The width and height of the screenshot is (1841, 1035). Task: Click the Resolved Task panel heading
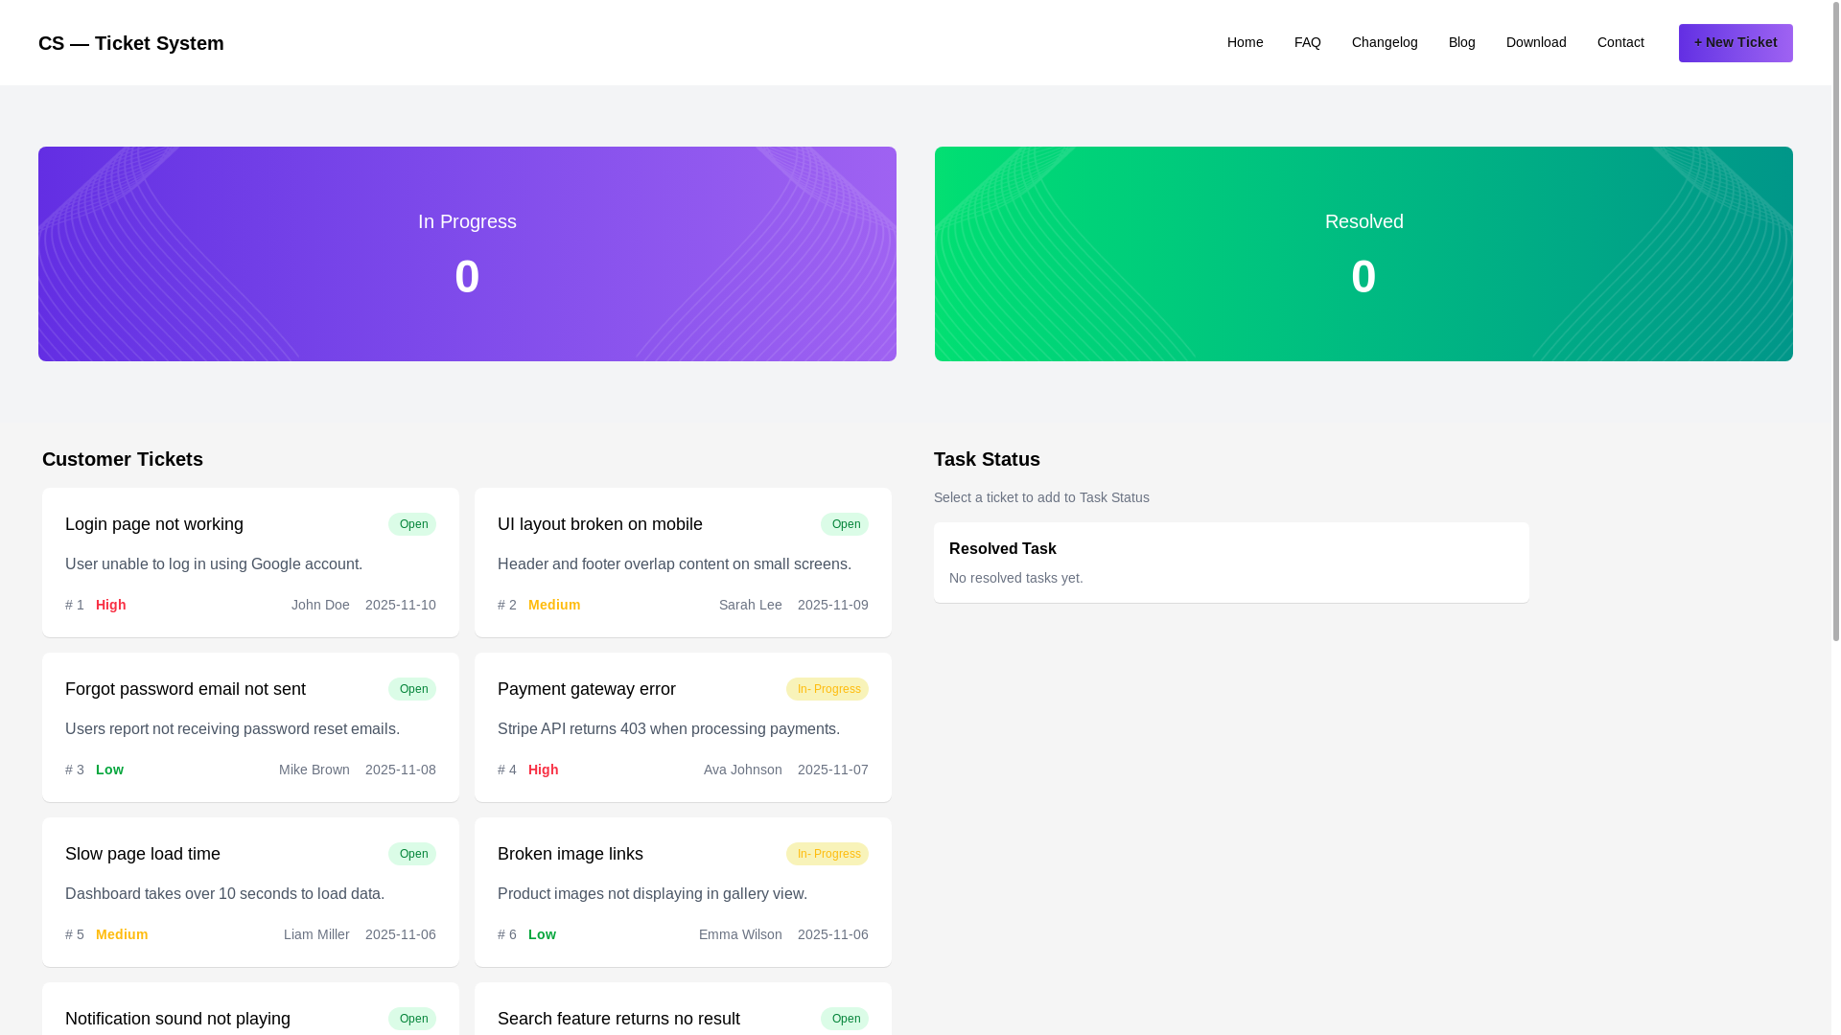pos(1003,549)
